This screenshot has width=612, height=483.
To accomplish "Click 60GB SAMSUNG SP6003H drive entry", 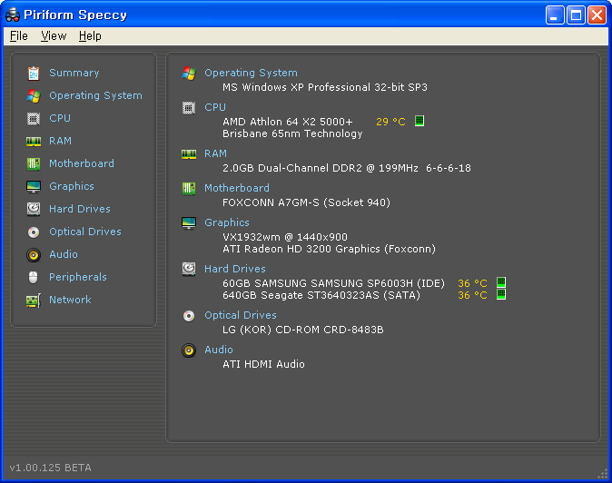I will tap(334, 283).
